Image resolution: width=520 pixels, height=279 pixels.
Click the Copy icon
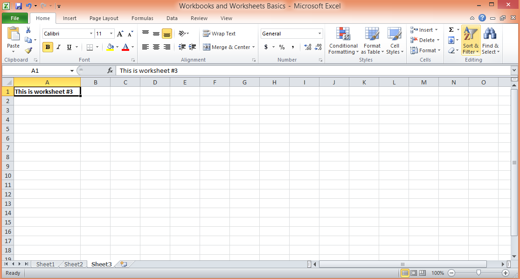pos(28,40)
